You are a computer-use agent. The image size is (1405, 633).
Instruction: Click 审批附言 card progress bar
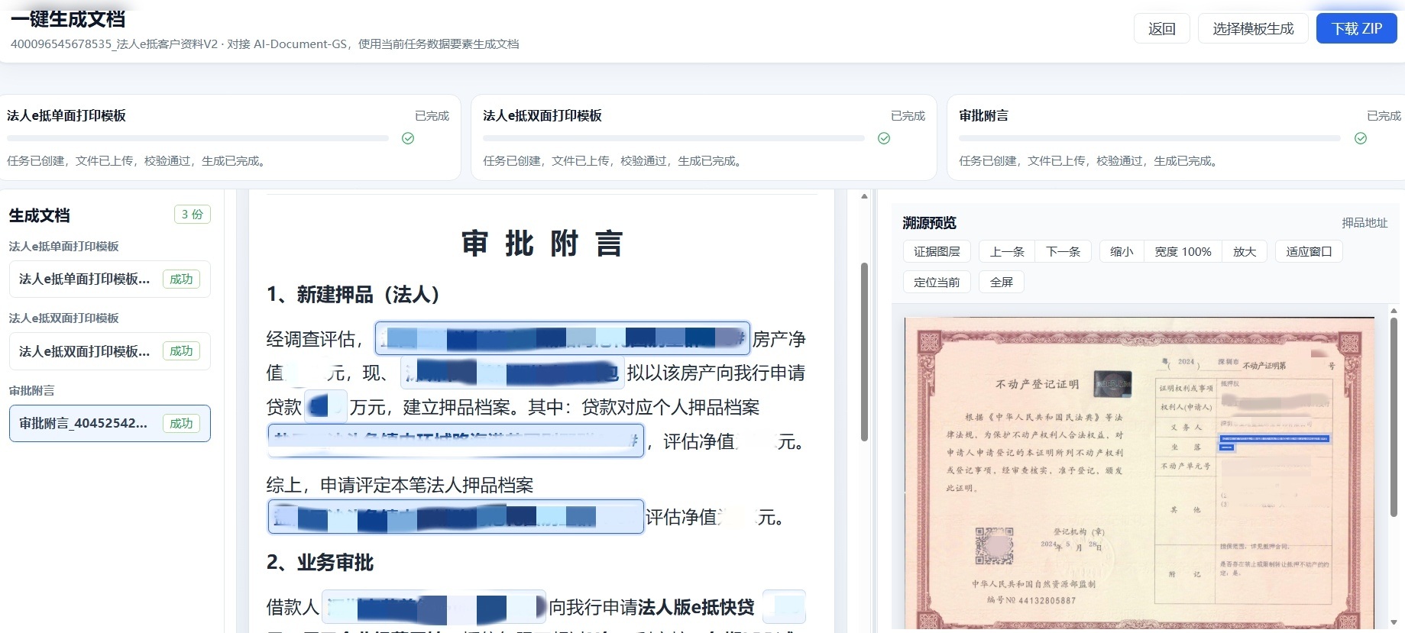coord(1150,138)
